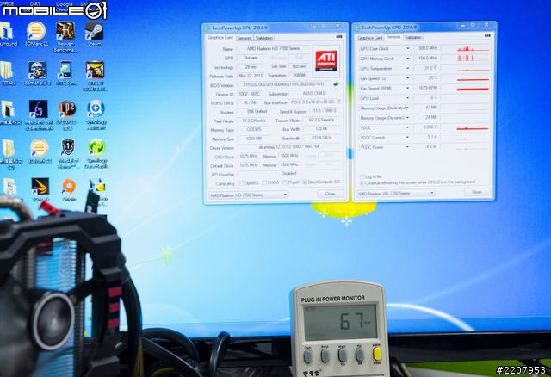The image size is (551, 377).
Task: Launch Steam from the desktop
Action: [94, 34]
